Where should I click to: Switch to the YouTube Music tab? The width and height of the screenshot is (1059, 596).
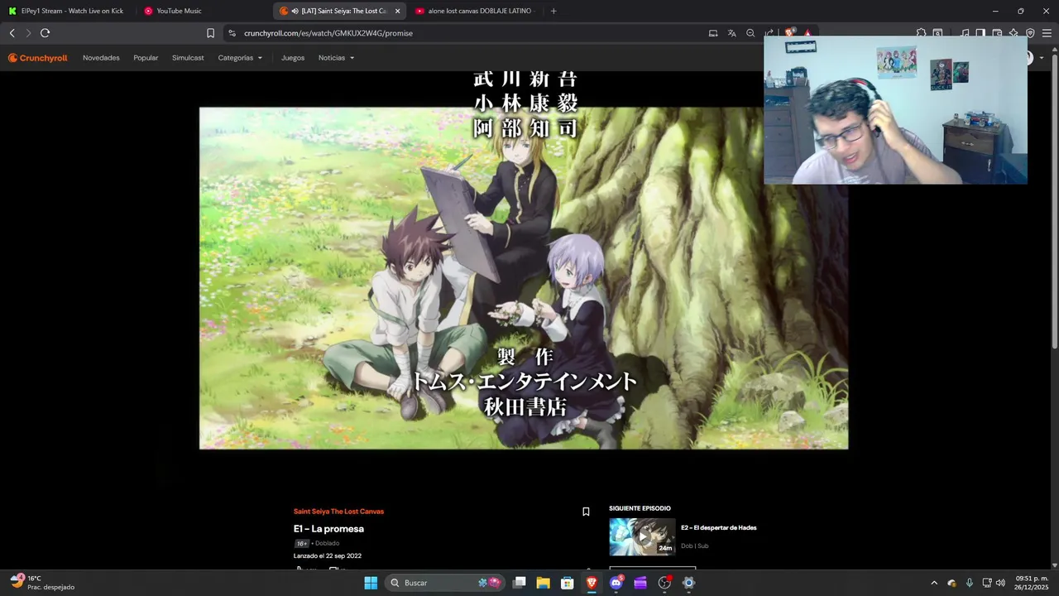[x=204, y=11]
